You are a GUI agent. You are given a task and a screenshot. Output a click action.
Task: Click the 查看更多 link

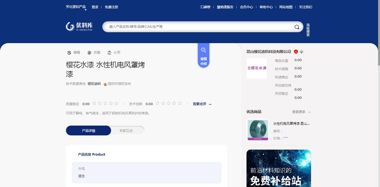pyautogui.click(x=299, y=112)
